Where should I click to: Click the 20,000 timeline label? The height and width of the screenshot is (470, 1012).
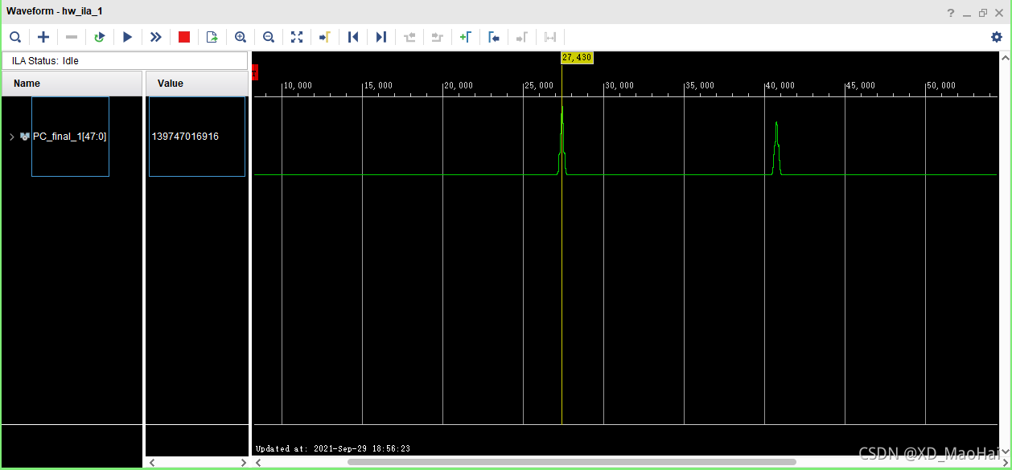(459, 86)
